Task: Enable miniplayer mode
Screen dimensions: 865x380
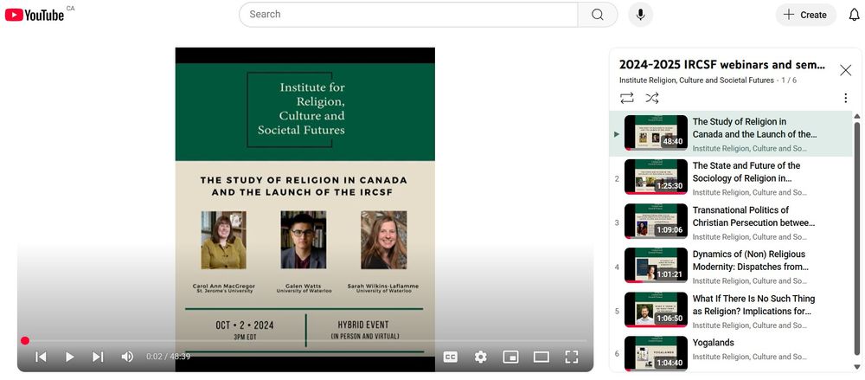Action: pyautogui.click(x=511, y=357)
